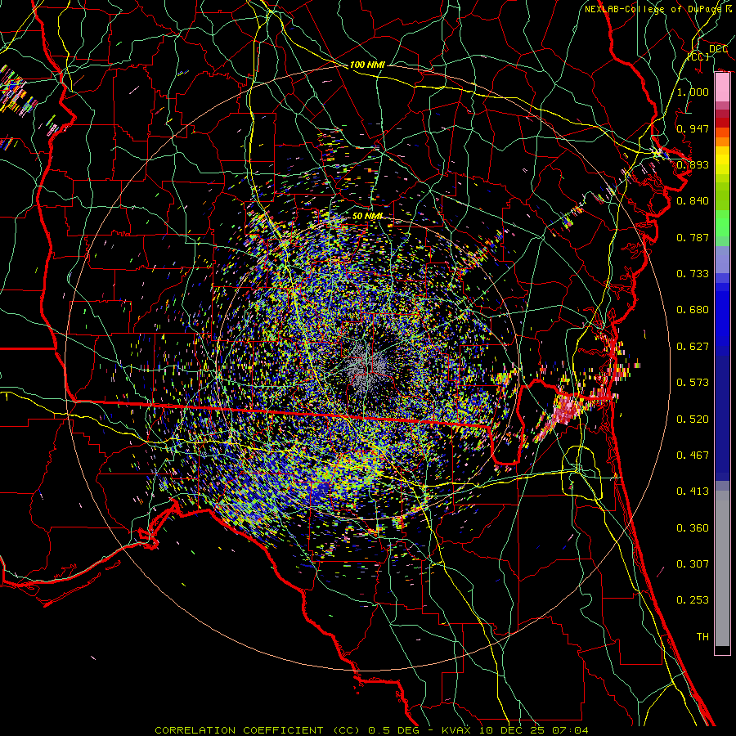
Task: Click the (CC) label above the color scale
Action: click(698, 56)
